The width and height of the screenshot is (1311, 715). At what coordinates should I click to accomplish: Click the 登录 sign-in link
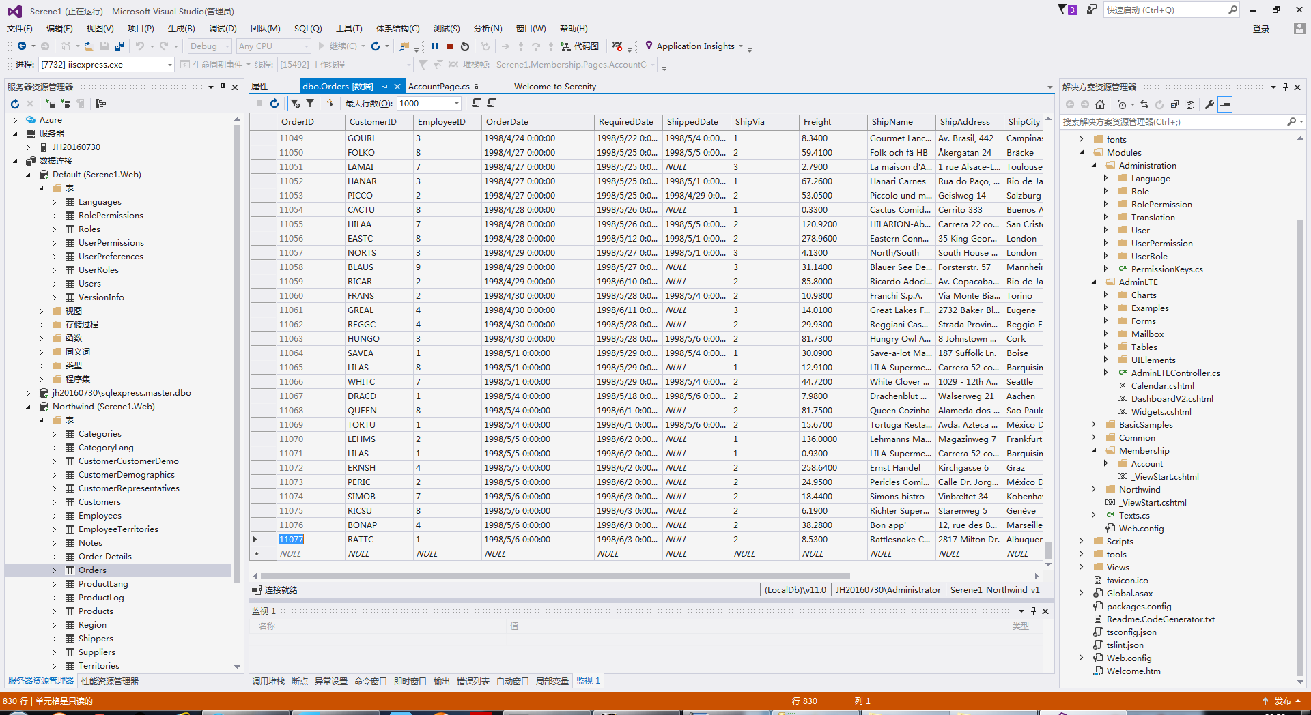[1260, 29]
